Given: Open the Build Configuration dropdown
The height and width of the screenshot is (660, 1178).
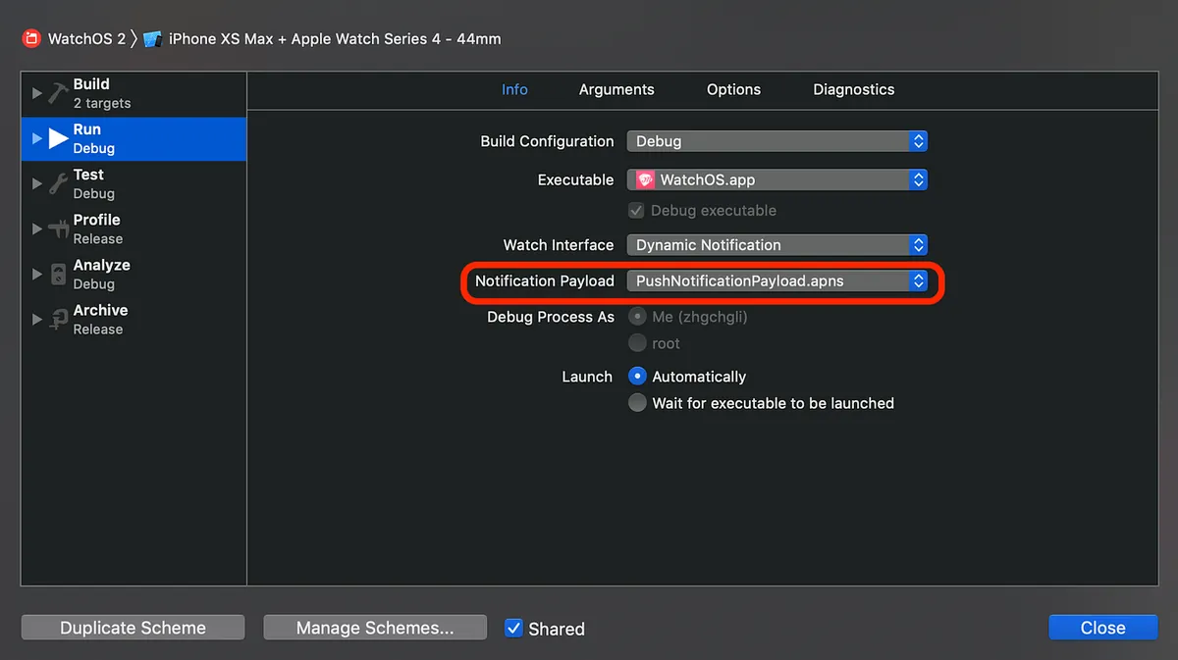Looking at the screenshot, I should click(x=917, y=140).
